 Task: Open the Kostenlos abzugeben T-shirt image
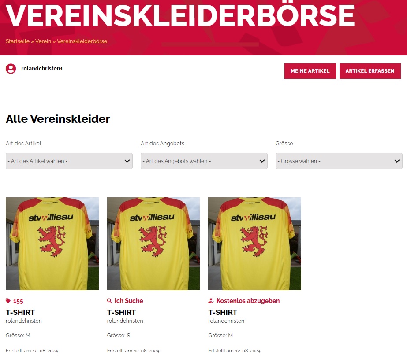pos(254,244)
